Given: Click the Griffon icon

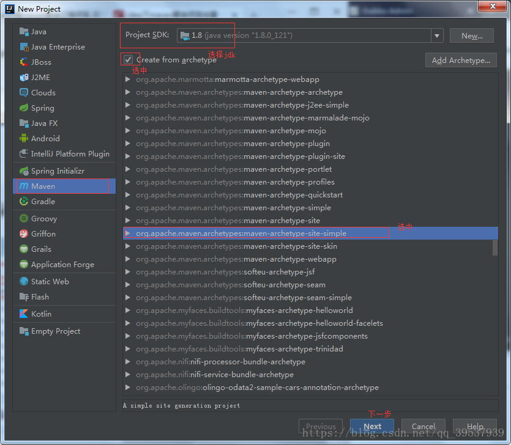Looking at the screenshot, I should (24, 234).
